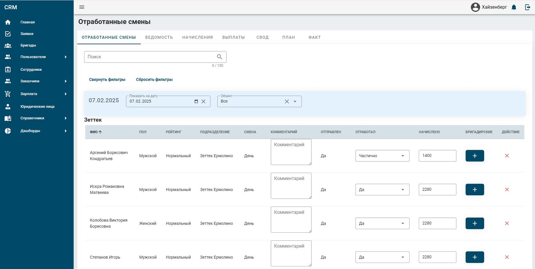Viewport: 535px width, 269px height.
Task: Click the Хайзенберг user avatar
Action: pos(475,7)
